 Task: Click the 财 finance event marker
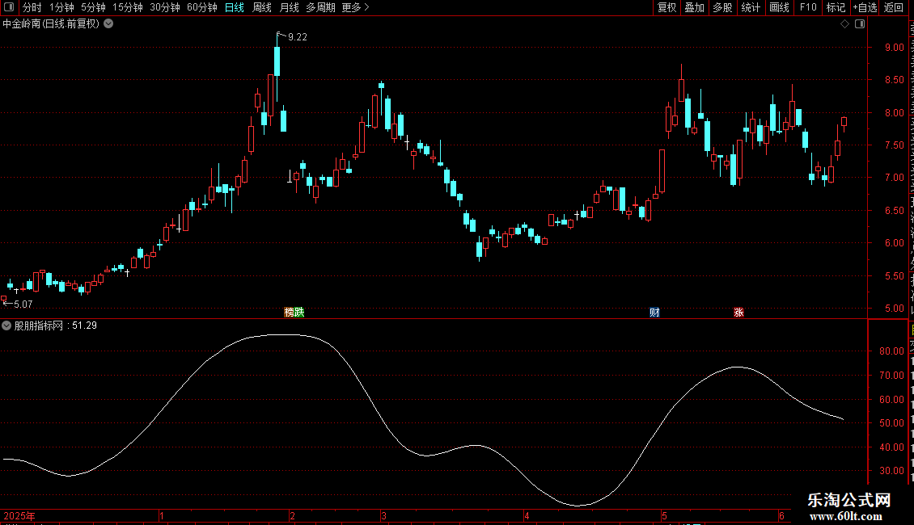[654, 313]
